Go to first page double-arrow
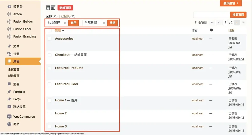Screen dimensions: 252x135 [212, 22]
